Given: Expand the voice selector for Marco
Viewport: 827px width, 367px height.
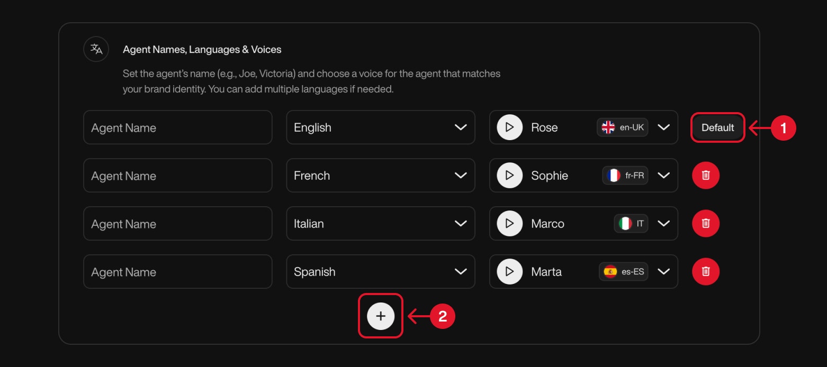Looking at the screenshot, I should [x=664, y=223].
